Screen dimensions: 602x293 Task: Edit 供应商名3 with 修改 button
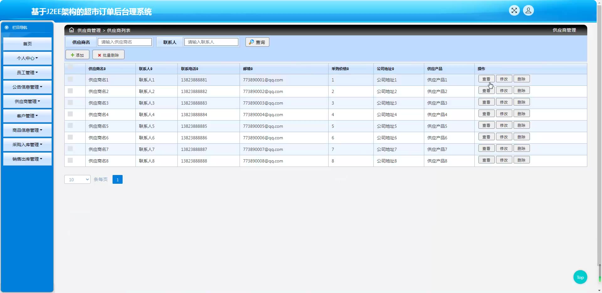(504, 102)
